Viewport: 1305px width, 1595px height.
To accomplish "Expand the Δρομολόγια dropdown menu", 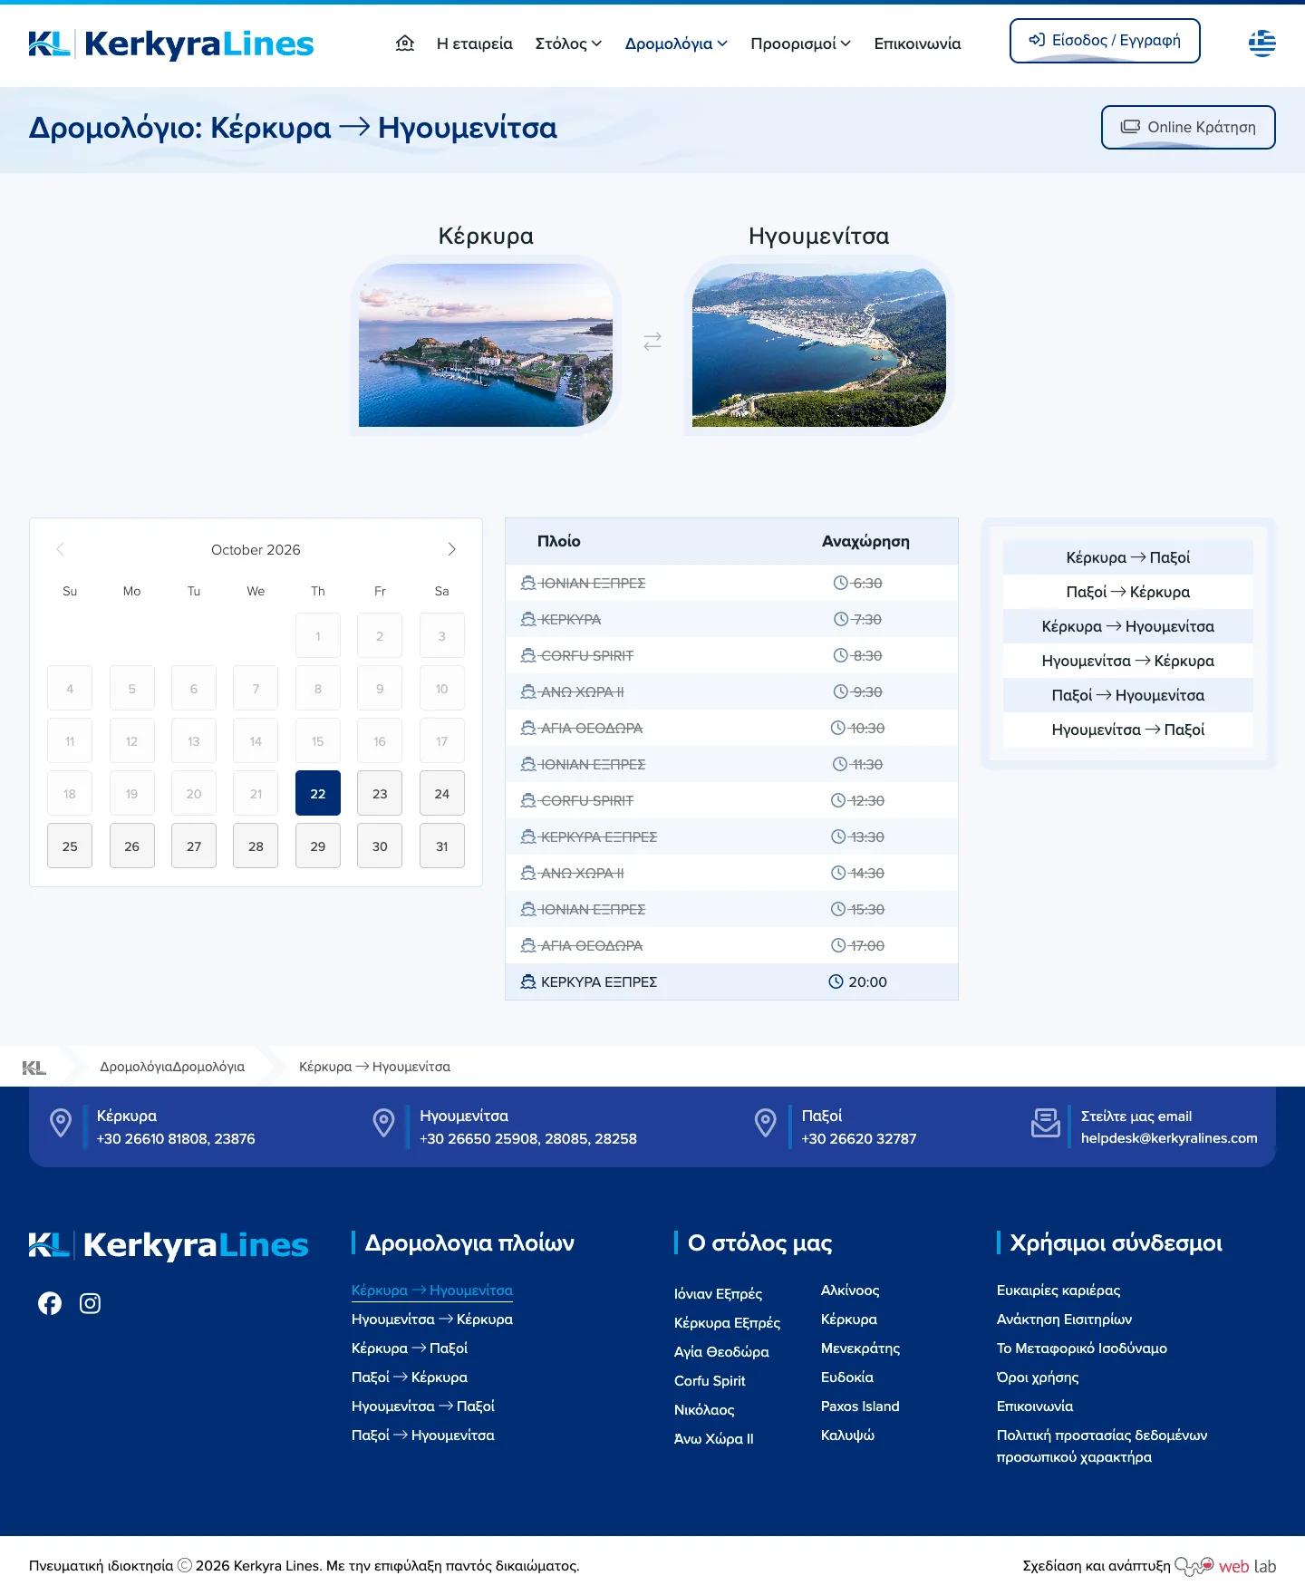I will coord(676,43).
